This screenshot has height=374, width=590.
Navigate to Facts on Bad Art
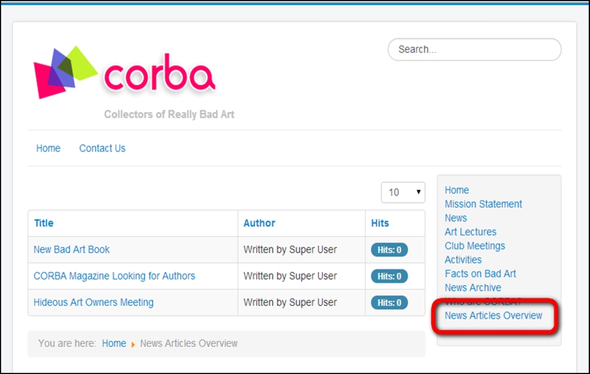pos(480,274)
